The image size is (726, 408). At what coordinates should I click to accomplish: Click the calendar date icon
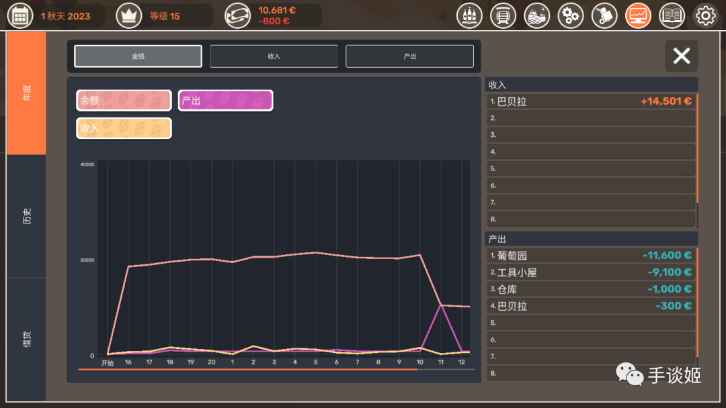click(x=20, y=15)
